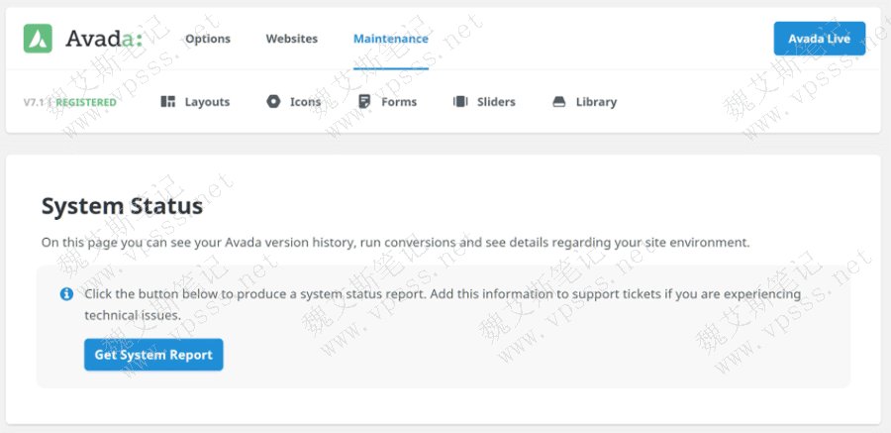Click the blue info icon in notice
The width and height of the screenshot is (891, 433).
point(66,294)
